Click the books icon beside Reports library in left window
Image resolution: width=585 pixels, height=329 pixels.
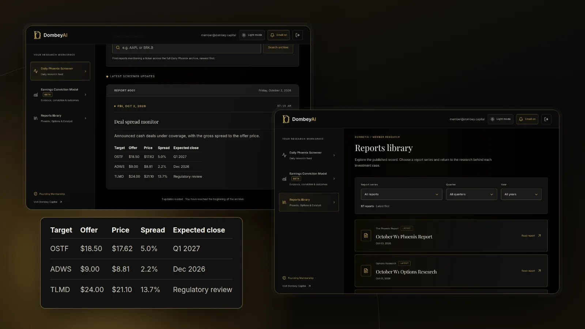pos(36,118)
